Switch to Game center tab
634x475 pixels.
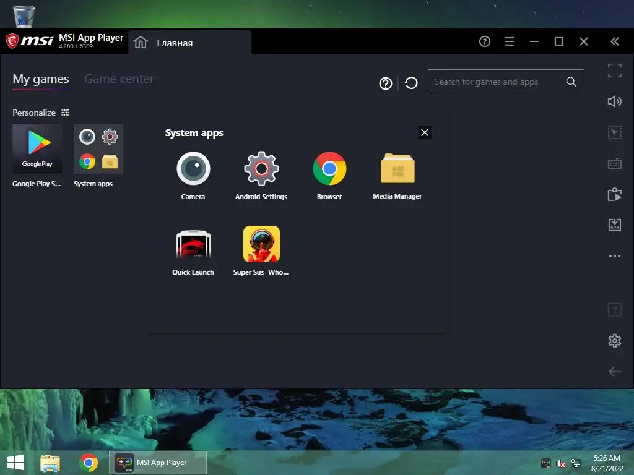point(119,79)
